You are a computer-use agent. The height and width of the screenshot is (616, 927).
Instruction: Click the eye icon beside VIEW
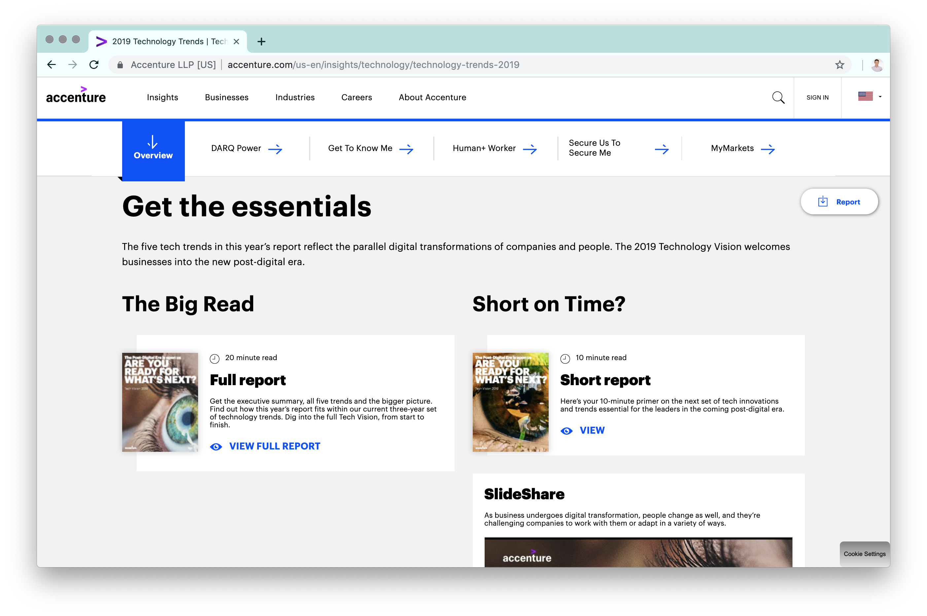(x=566, y=431)
